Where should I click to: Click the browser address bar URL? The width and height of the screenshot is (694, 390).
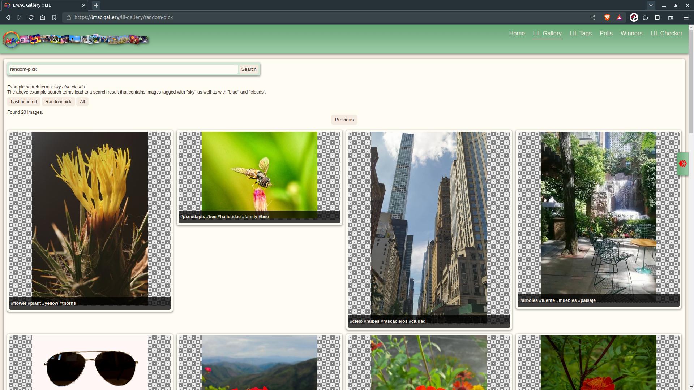pyautogui.click(x=124, y=17)
